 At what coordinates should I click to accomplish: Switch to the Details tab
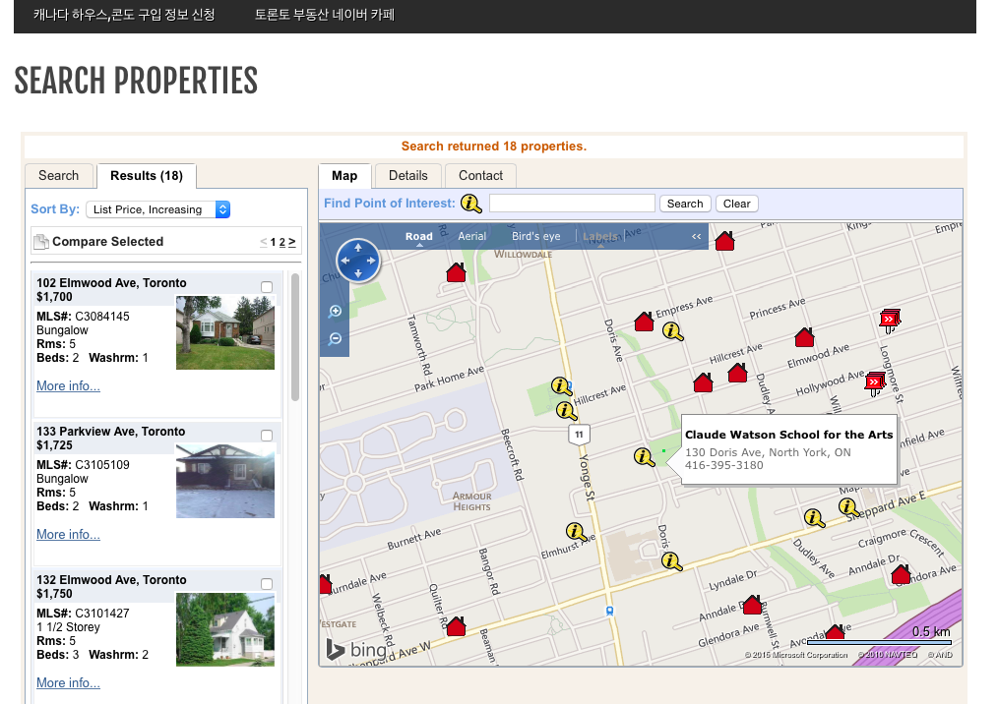pyautogui.click(x=407, y=176)
